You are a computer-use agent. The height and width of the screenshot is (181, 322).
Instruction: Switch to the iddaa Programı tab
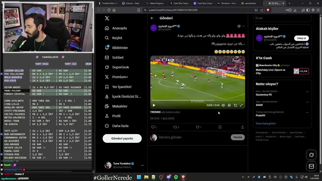(x=155, y=4)
